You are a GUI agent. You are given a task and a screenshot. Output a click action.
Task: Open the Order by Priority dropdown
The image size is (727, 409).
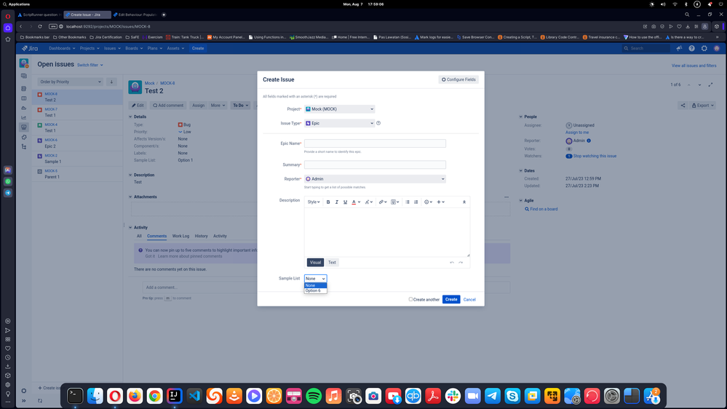point(70,82)
